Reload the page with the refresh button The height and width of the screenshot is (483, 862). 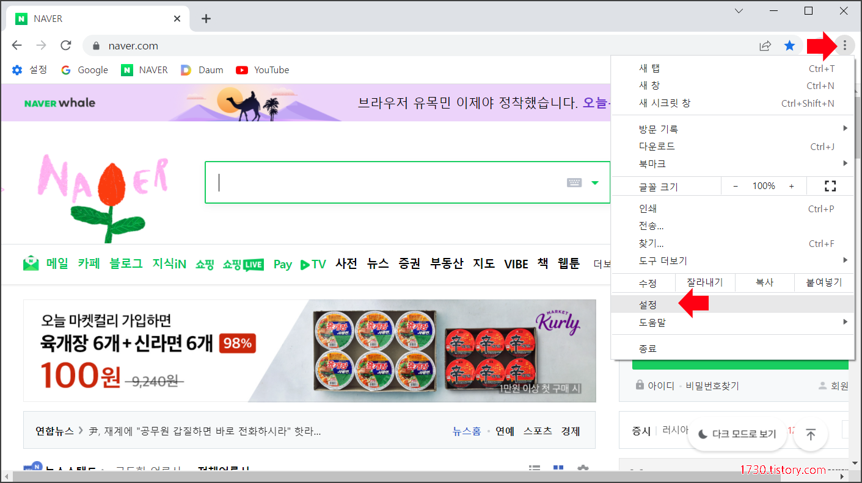(66, 45)
